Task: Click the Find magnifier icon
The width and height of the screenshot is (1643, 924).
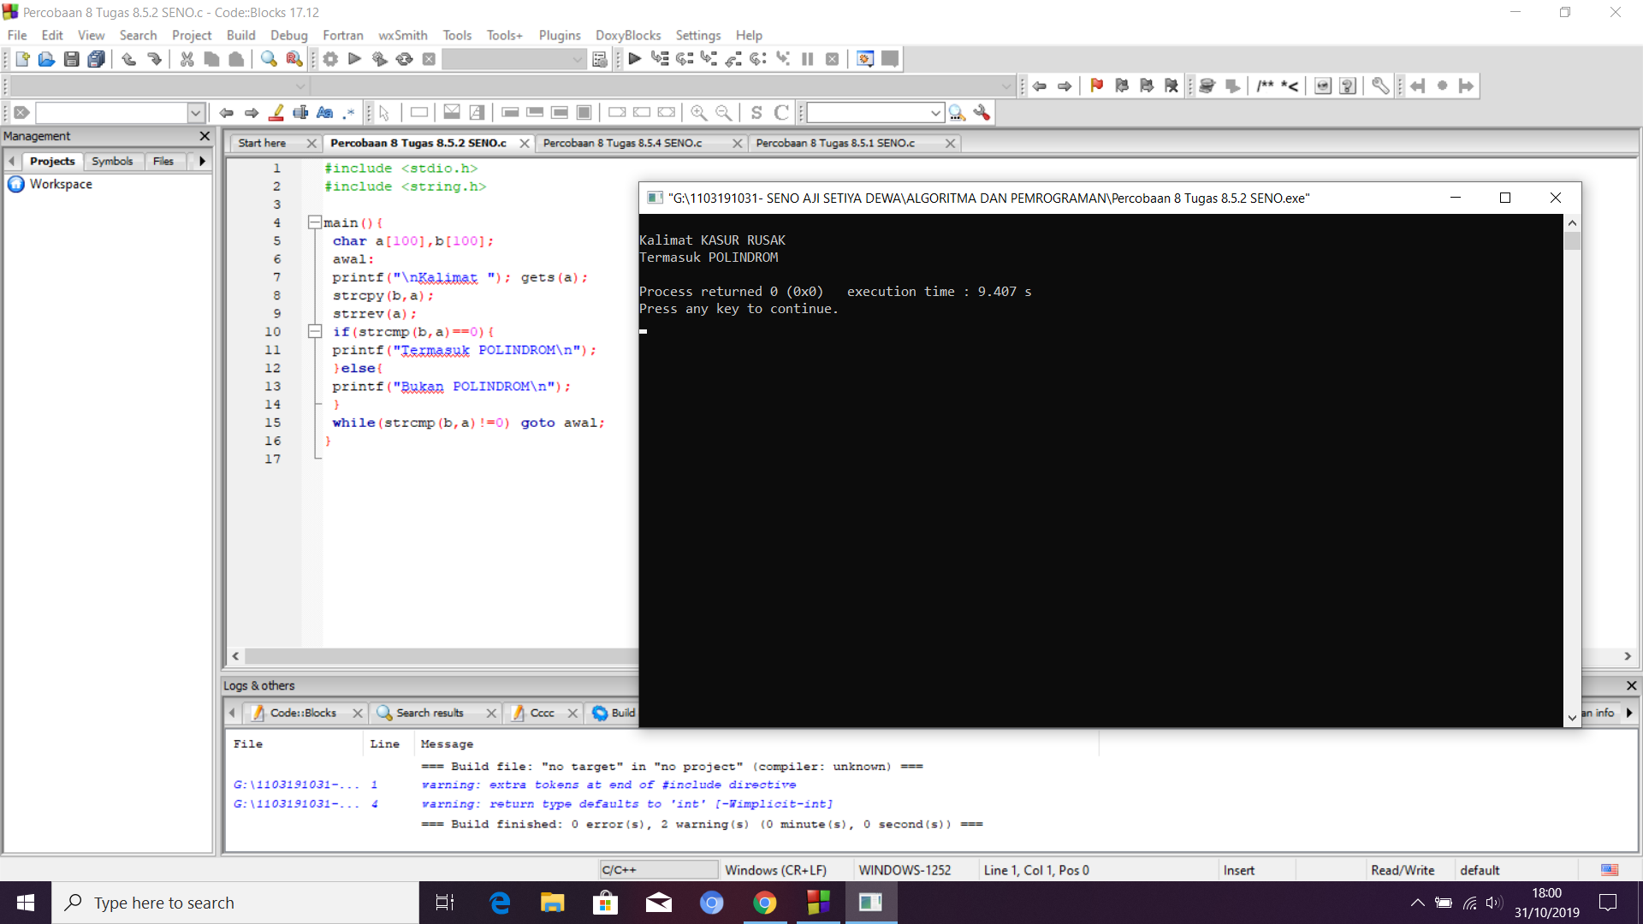Action: pyautogui.click(x=269, y=59)
